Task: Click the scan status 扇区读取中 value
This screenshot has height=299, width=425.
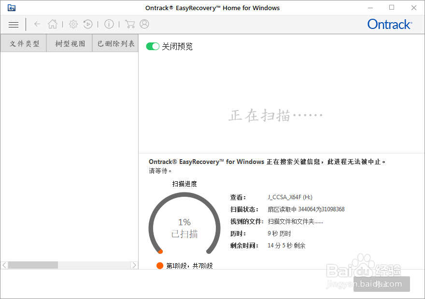Action: click(306, 209)
